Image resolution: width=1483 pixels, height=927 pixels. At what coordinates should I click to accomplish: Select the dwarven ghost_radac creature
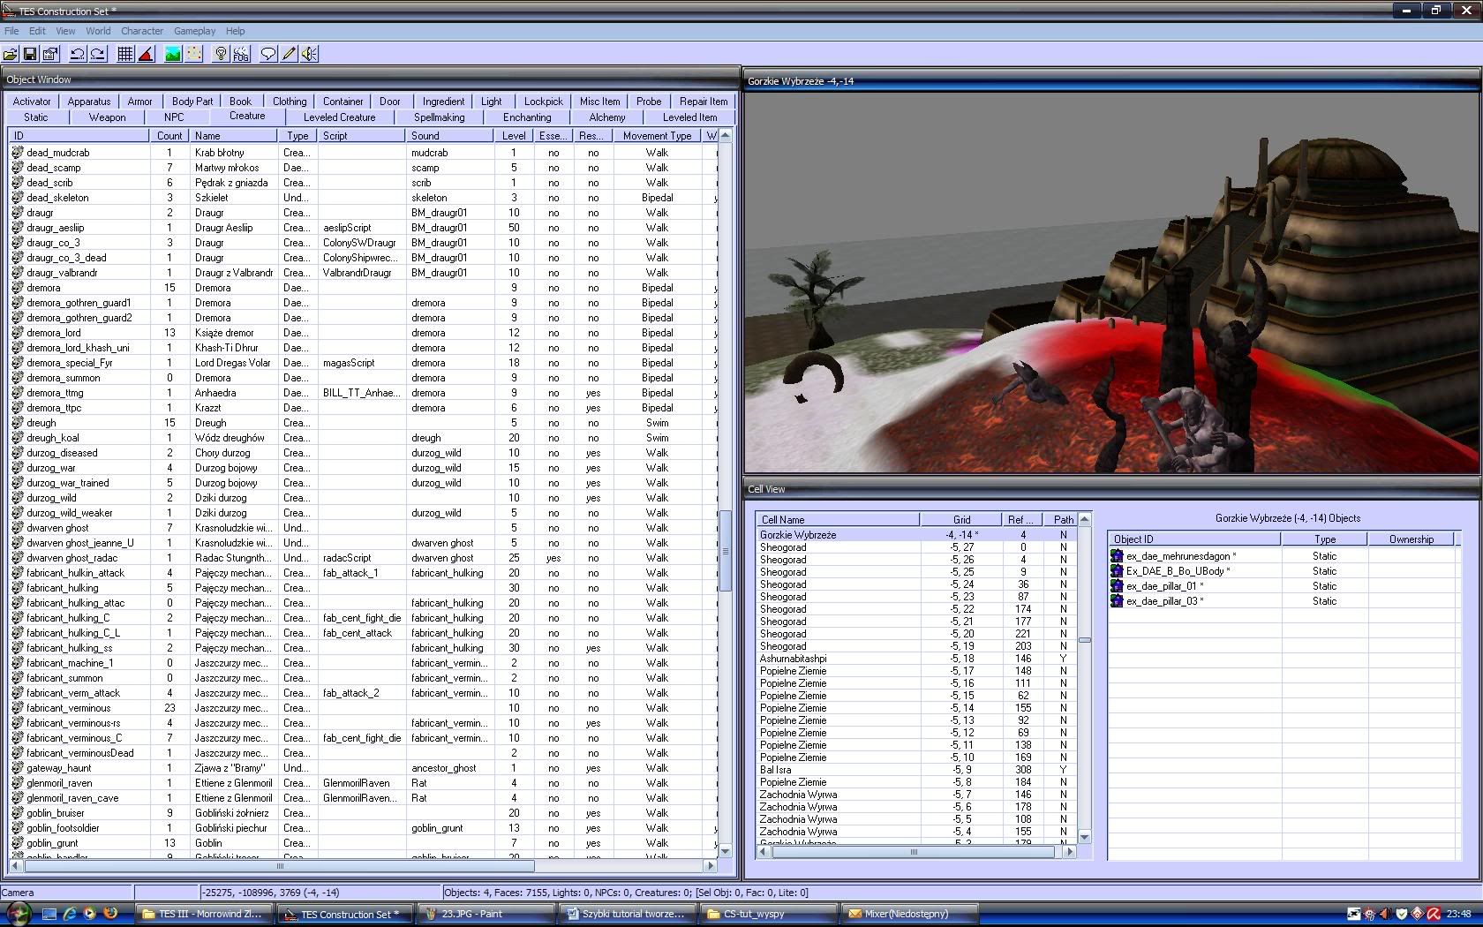362,558
